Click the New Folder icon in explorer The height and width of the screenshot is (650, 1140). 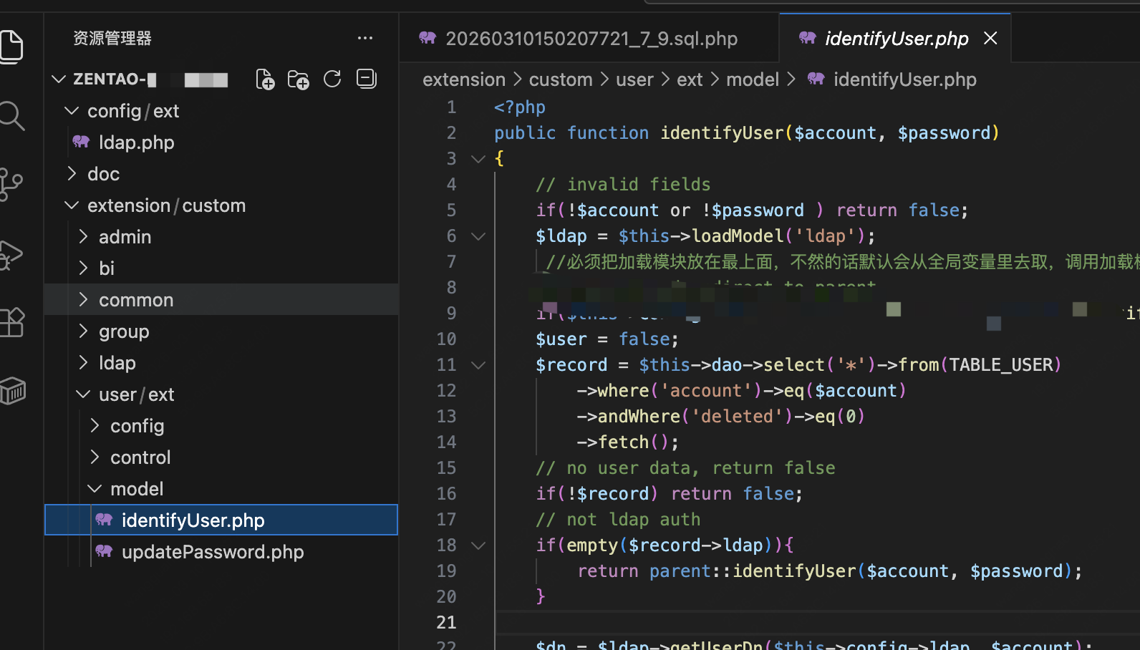298,79
